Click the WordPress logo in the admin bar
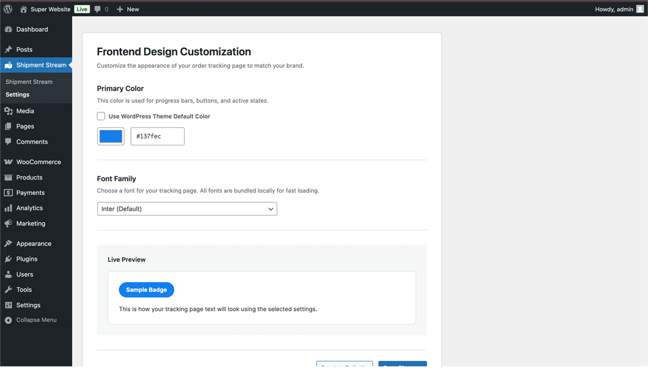 point(8,9)
